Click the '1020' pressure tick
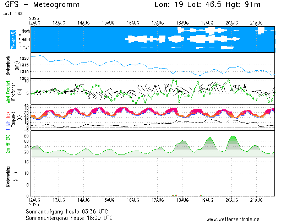284x222 pixels. (x=24, y=58)
